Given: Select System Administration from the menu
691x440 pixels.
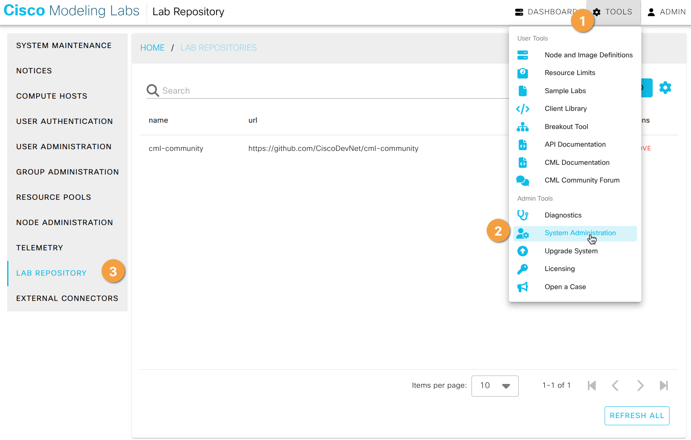Looking at the screenshot, I should (580, 233).
